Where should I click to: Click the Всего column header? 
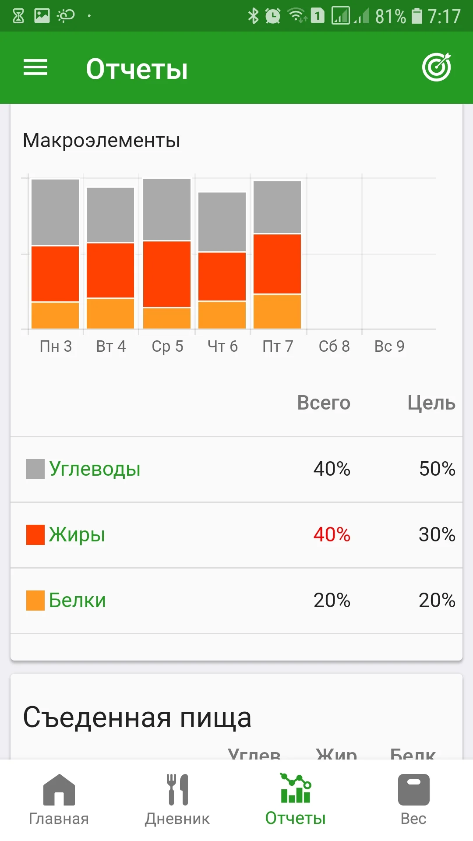click(x=324, y=403)
